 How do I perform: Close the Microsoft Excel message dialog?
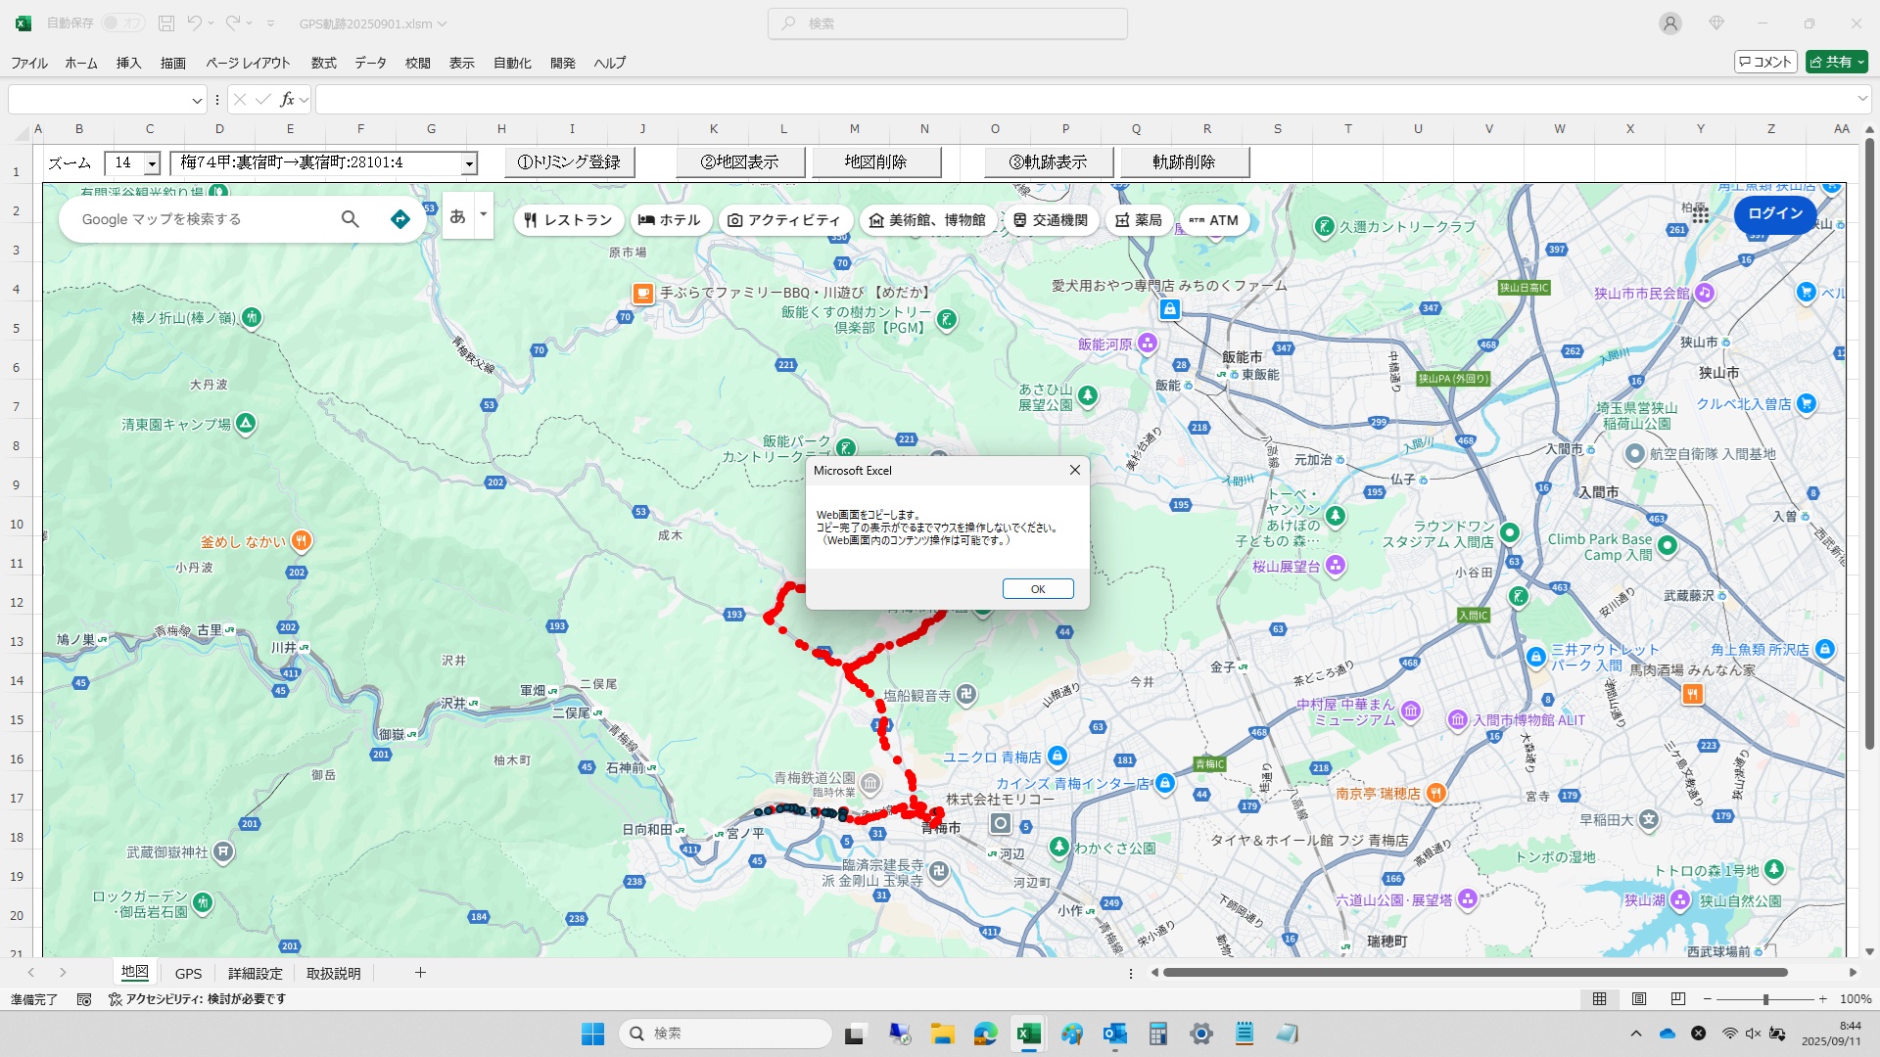pos(1075,470)
